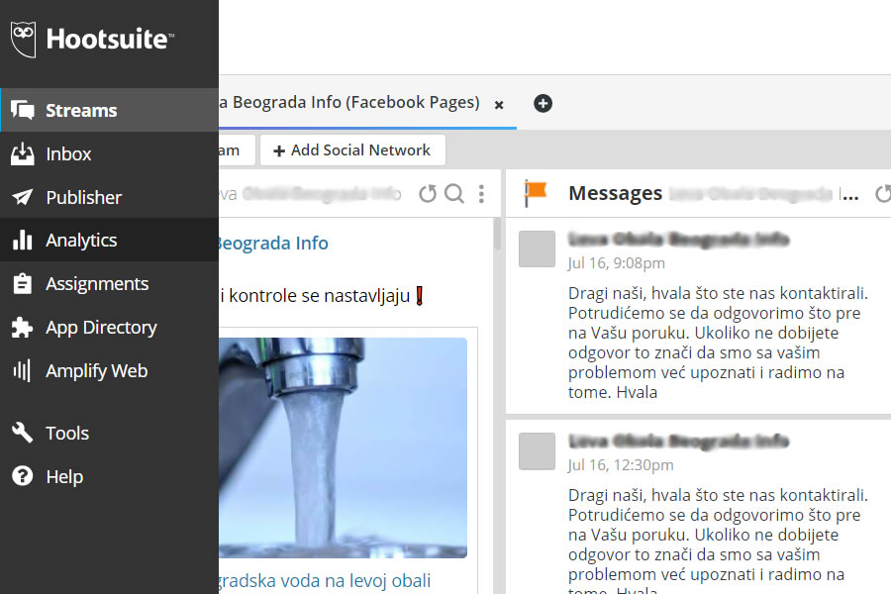The width and height of the screenshot is (891, 594).
Task: Add a new tab with plus icon
Action: [543, 103]
